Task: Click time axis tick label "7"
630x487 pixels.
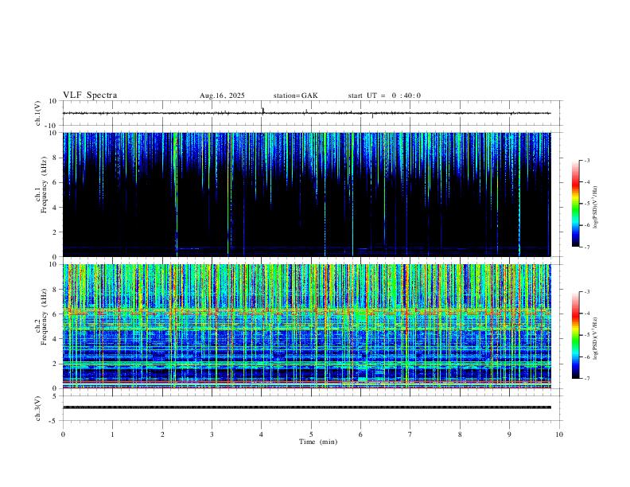Action: 410,434
